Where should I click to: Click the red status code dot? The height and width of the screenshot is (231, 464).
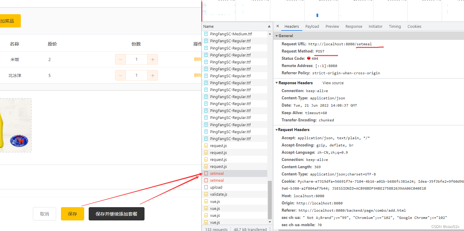click(309, 58)
